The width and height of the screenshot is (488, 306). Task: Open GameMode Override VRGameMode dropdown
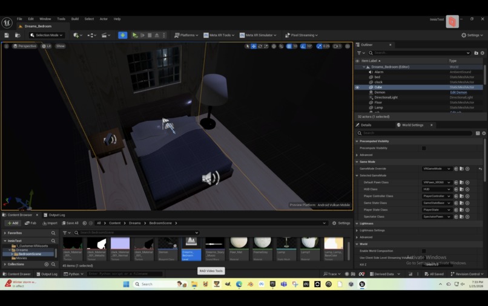tap(437, 169)
